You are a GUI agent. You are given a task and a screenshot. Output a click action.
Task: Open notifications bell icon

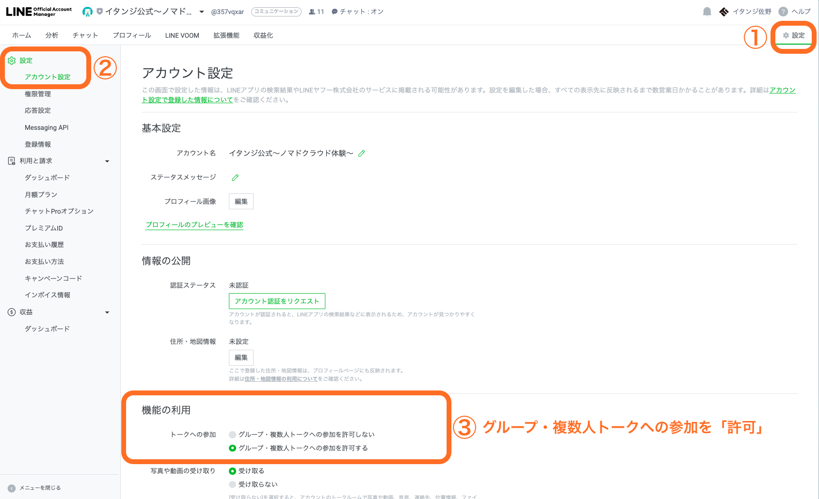707,12
